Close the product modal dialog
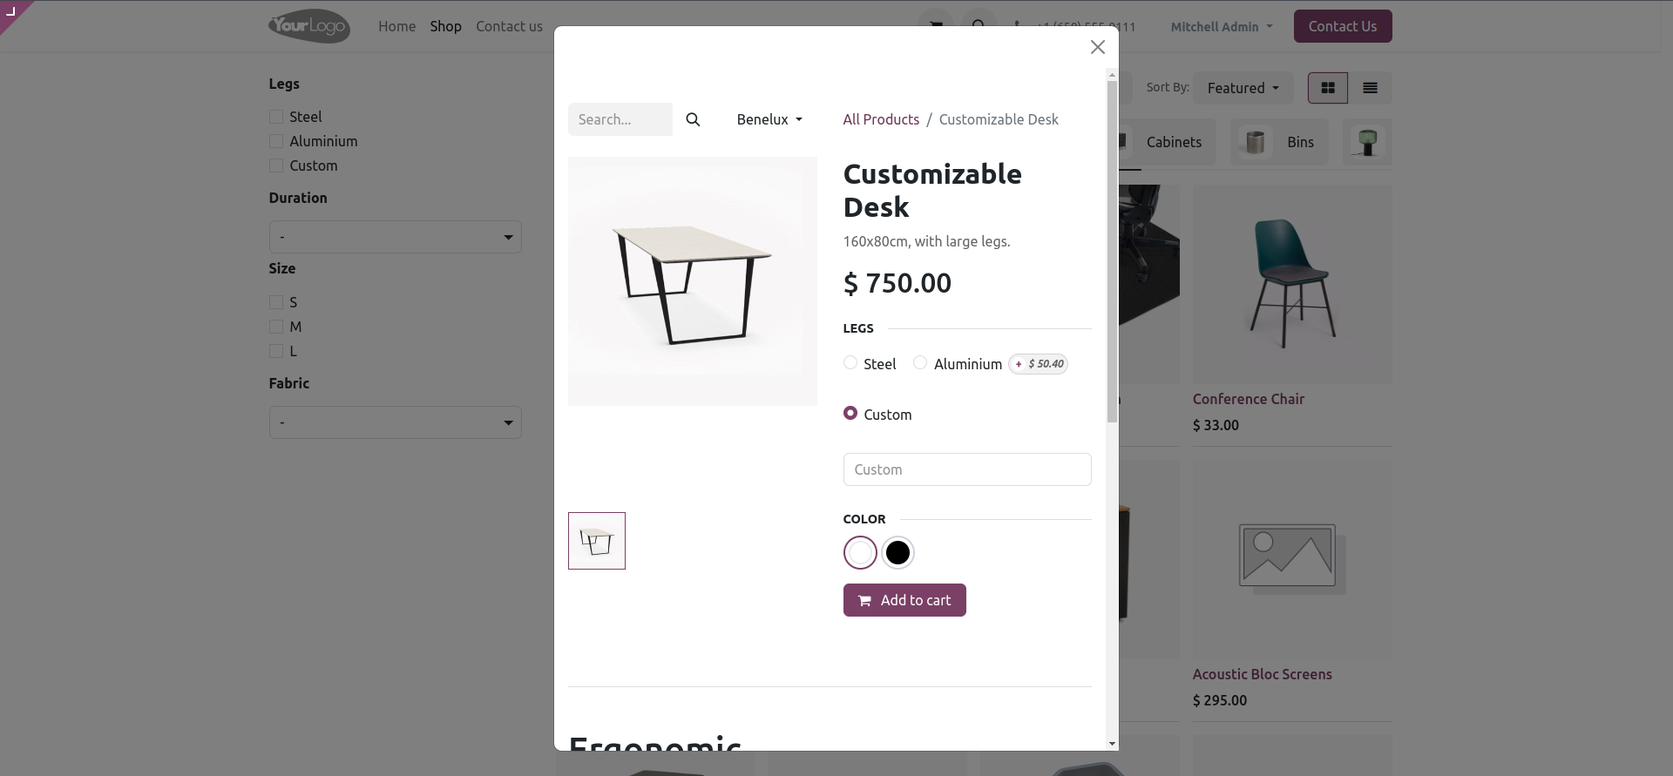Viewport: 1673px width, 776px height. coord(1097,48)
